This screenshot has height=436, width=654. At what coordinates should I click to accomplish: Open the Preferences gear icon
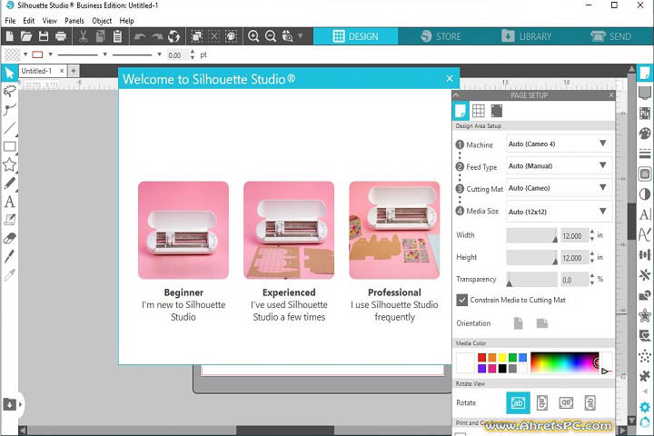pos(644,407)
